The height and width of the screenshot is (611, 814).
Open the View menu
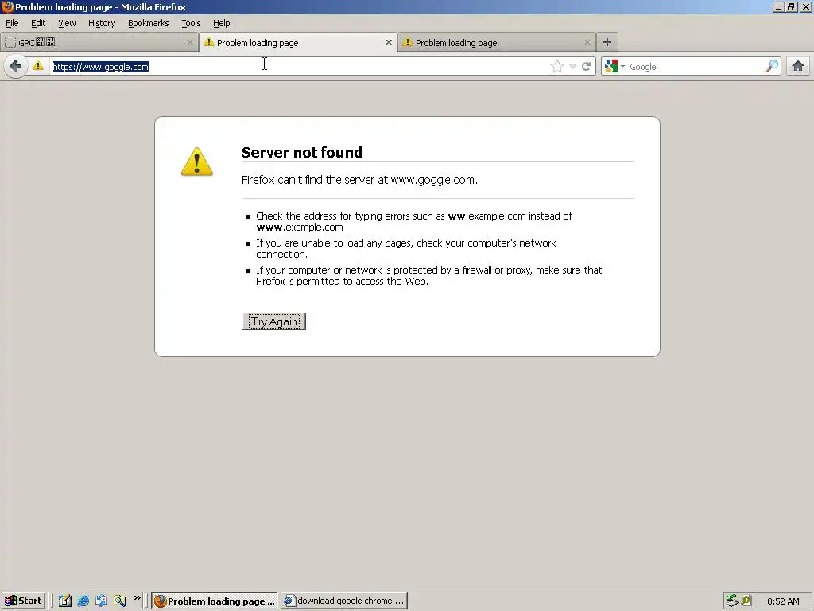pyautogui.click(x=67, y=23)
